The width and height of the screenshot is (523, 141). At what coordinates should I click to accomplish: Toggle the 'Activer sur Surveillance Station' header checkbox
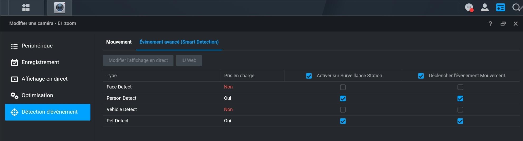click(x=309, y=76)
